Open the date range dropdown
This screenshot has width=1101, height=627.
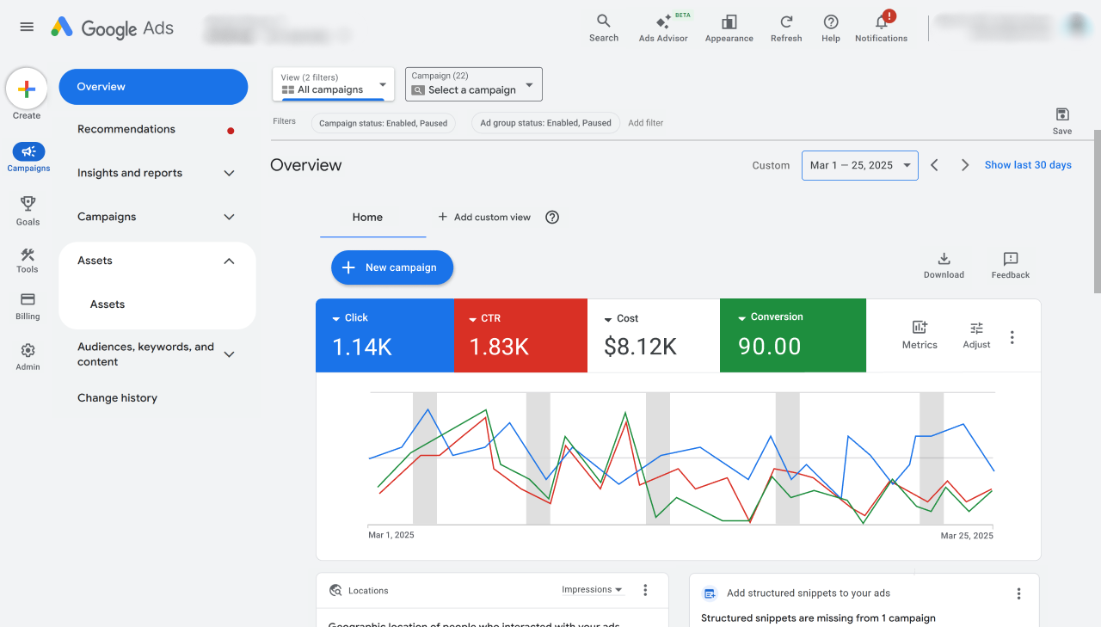pos(860,165)
